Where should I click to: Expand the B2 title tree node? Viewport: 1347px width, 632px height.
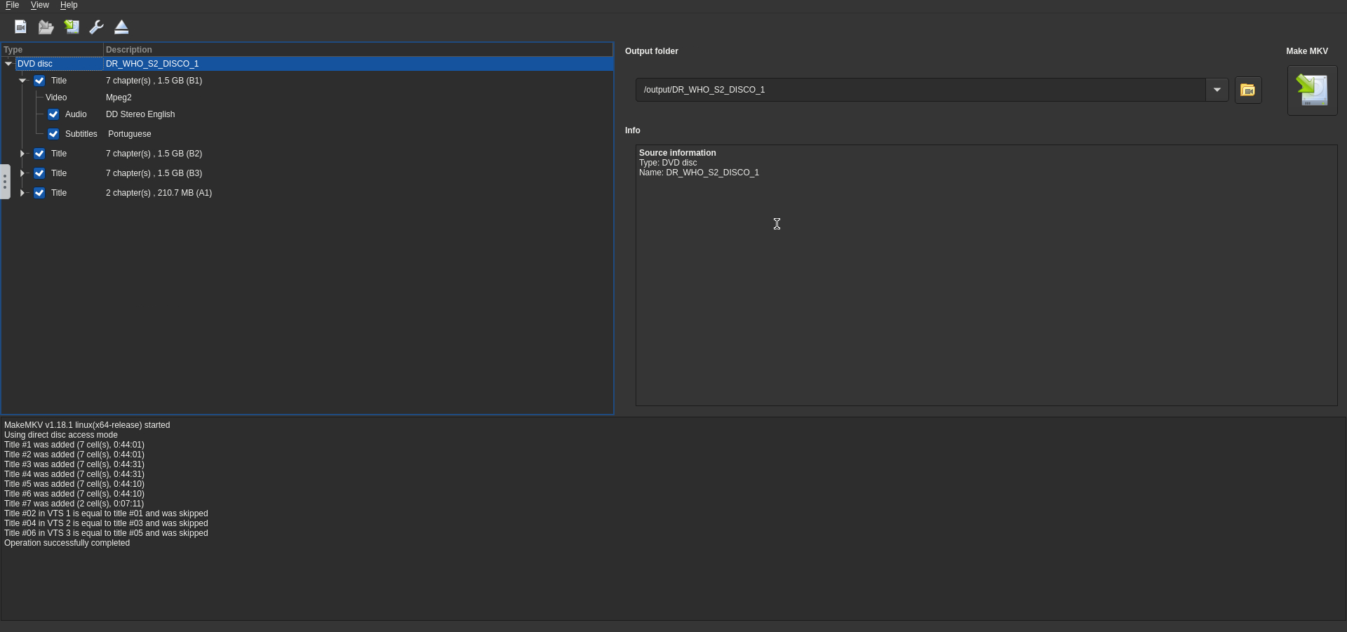tap(22, 154)
